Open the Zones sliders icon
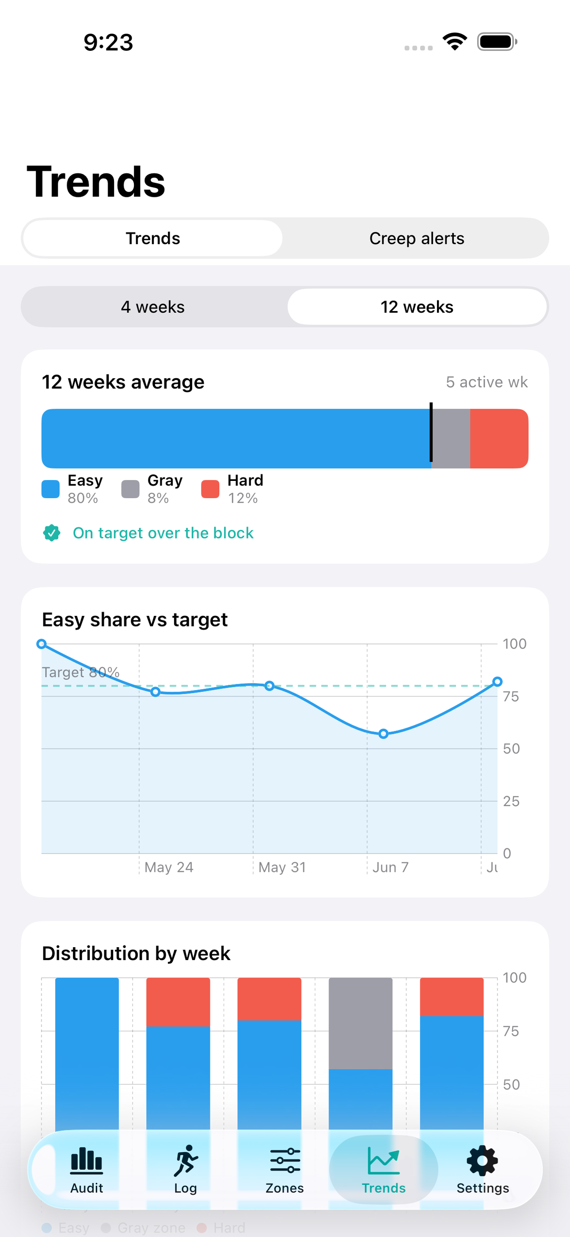 pyautogui.click(x=285, y=1160)
